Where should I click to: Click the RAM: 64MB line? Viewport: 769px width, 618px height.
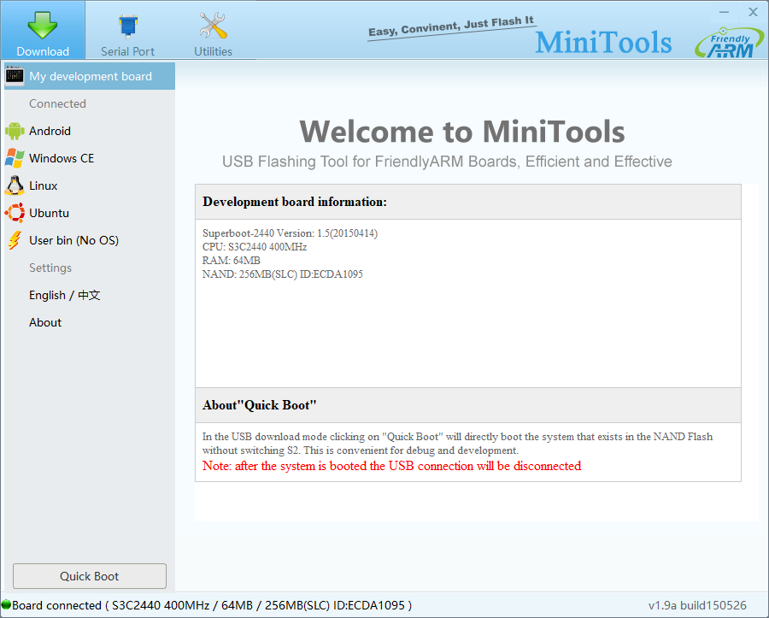tap(231, 261)
